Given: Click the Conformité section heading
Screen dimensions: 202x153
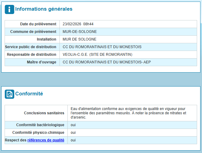Looking at the screenshot, I should click(29, 94).
